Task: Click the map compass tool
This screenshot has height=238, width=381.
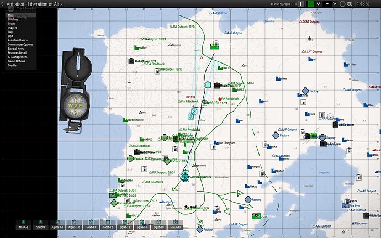Action: click(76, 91)
